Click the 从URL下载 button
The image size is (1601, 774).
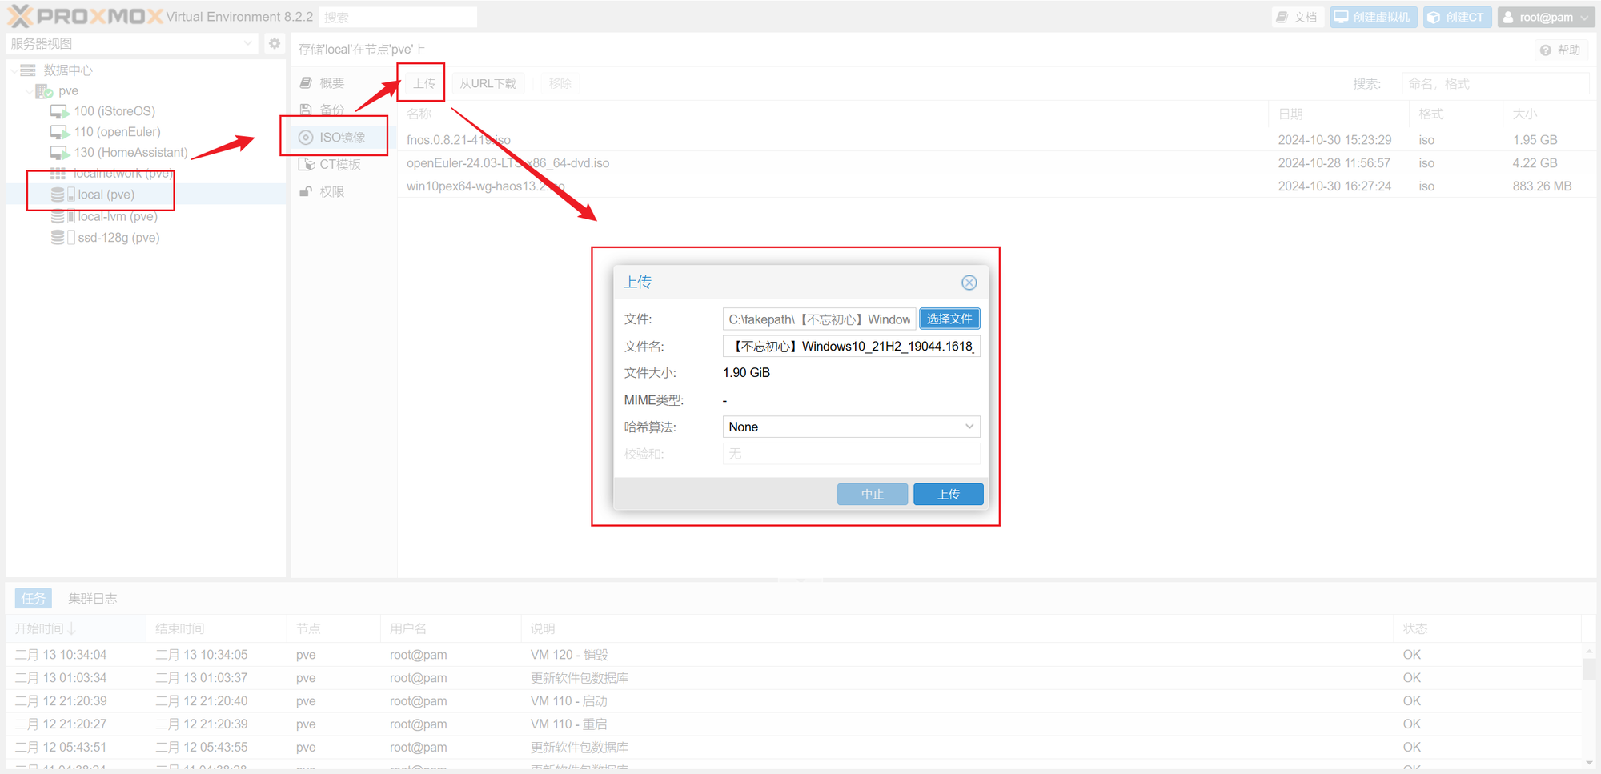(x=488, y=84)
